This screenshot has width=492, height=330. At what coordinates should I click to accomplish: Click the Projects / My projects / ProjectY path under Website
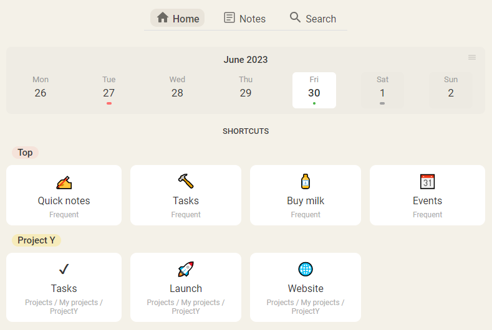tap(306, 306)
